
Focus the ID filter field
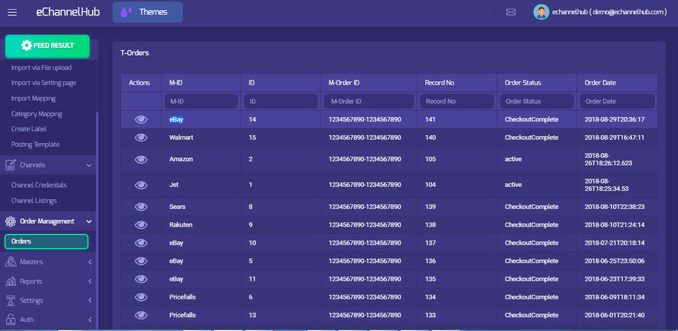280,101
